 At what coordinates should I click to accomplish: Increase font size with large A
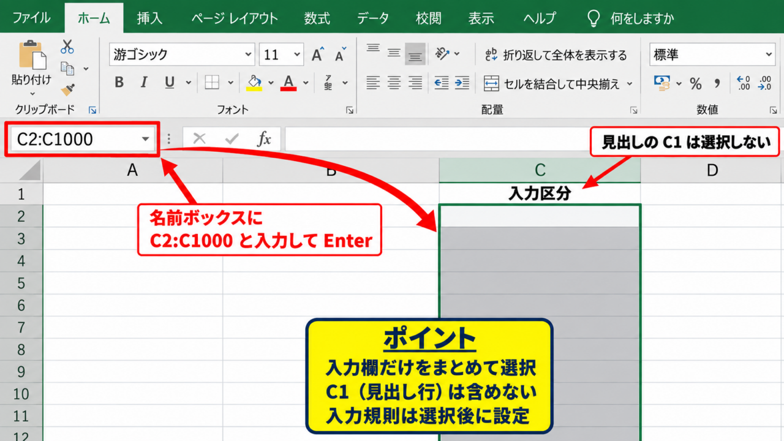point(317,55)
